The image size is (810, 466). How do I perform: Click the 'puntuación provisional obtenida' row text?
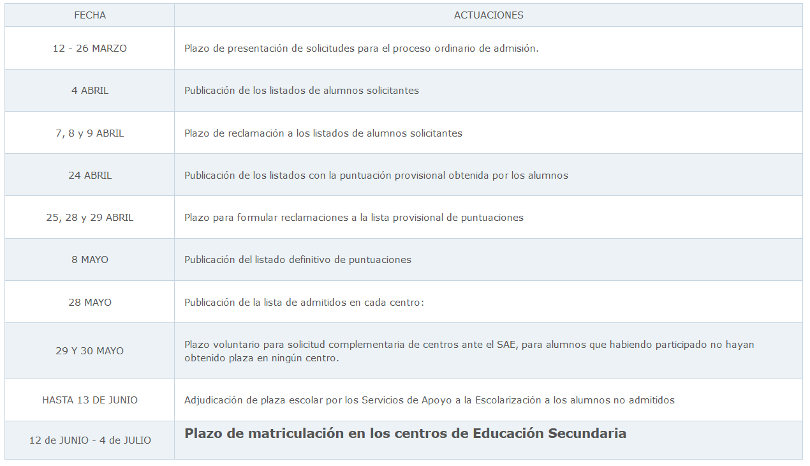point(376,176)
